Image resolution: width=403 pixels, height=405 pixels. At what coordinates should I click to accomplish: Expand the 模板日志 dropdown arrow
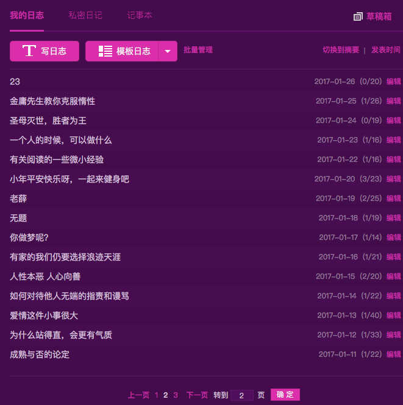point(168,51)
